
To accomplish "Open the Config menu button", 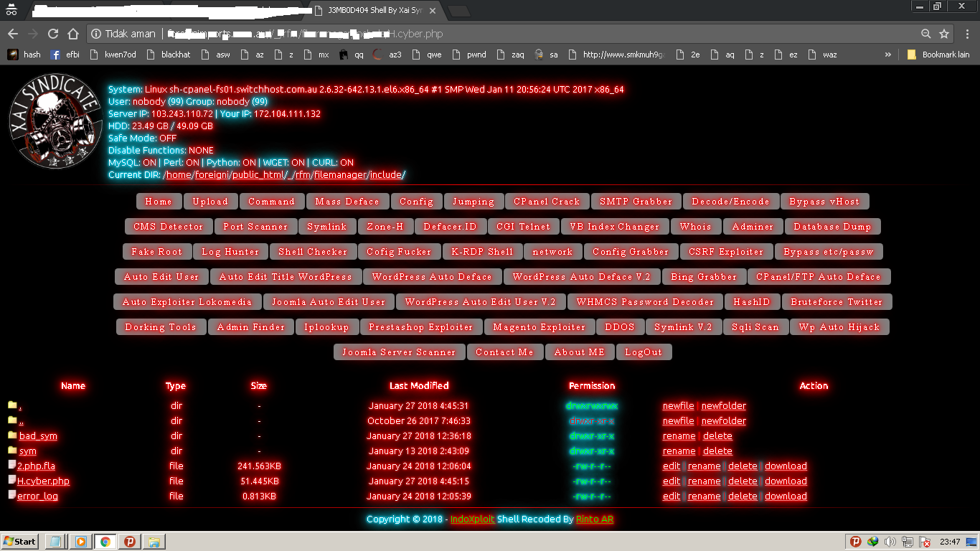I will (417, 202).
